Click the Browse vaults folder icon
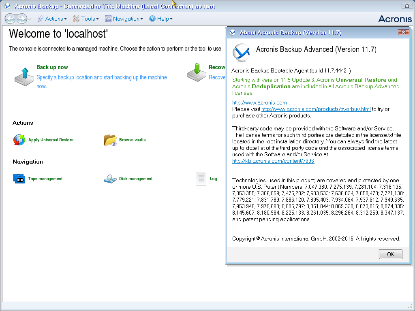Image resolution: width=415 pixels, height=311 pixels. tap(110, 140)
